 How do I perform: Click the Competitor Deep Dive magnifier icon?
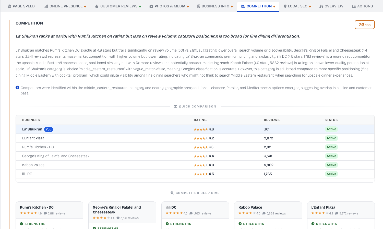[172, 193]
